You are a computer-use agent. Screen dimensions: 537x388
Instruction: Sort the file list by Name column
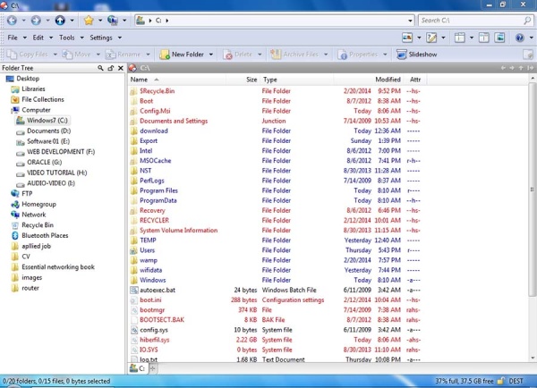pos(139,80)
